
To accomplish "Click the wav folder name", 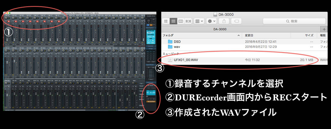I will pyautogui.click(x=177, y=46).
